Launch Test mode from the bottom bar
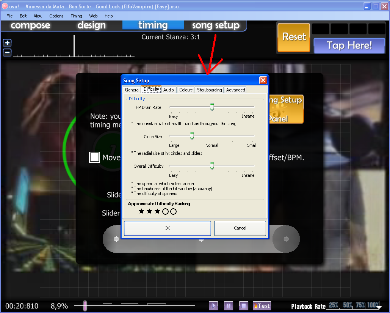 pyautogui.click(x=262, y=305)
